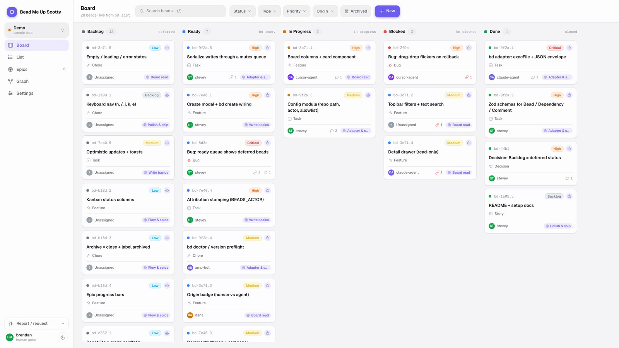619x348 pixels.
Task: Open the Bug: ready queue shows deferred beads card
Action: click(x=229, y=157)
